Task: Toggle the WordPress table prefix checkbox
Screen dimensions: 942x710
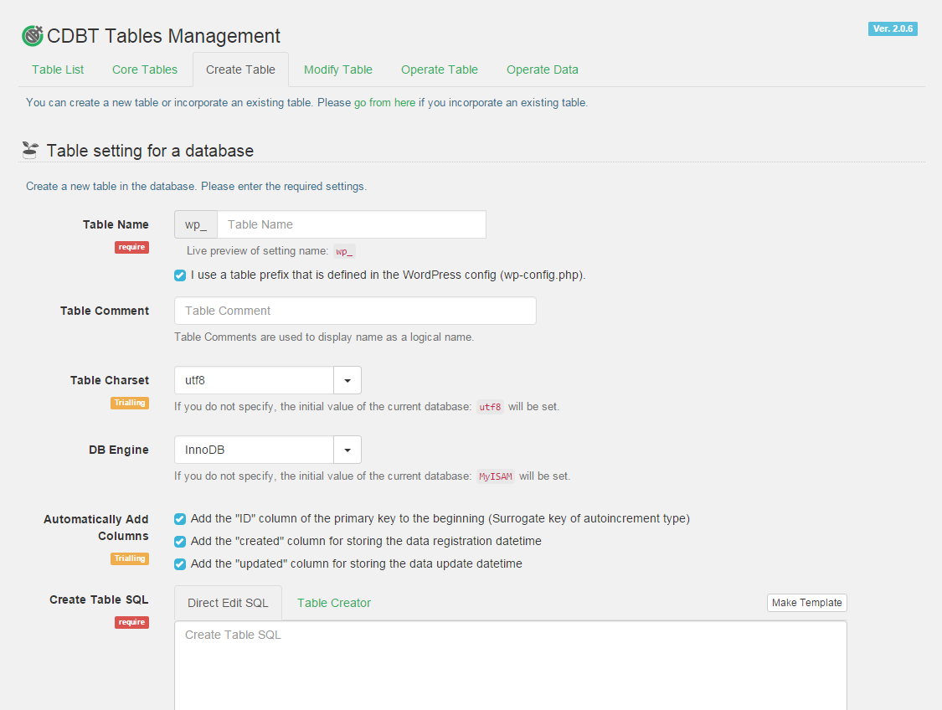Action: coord(180,275)
